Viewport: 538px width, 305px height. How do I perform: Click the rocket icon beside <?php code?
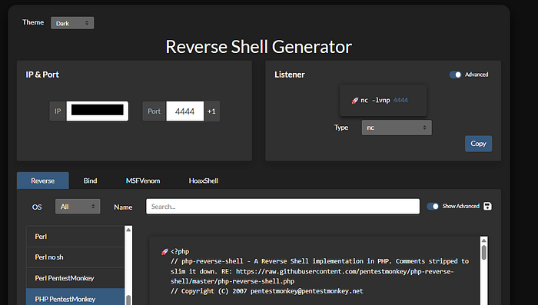pyautogui.click(x=164, y=252)
